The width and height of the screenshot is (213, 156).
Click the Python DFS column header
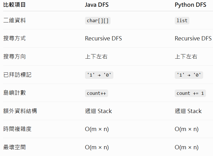point(190,5)
